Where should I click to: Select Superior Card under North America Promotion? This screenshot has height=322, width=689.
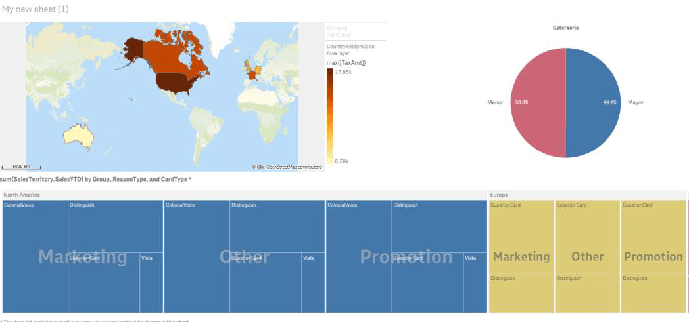427,283
